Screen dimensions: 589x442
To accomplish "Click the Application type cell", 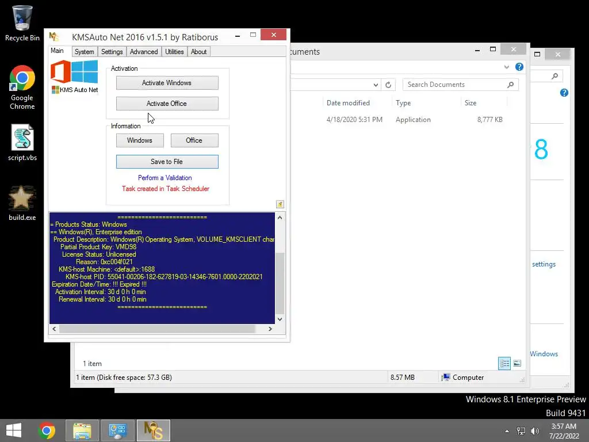I will (x=413, y=120).
